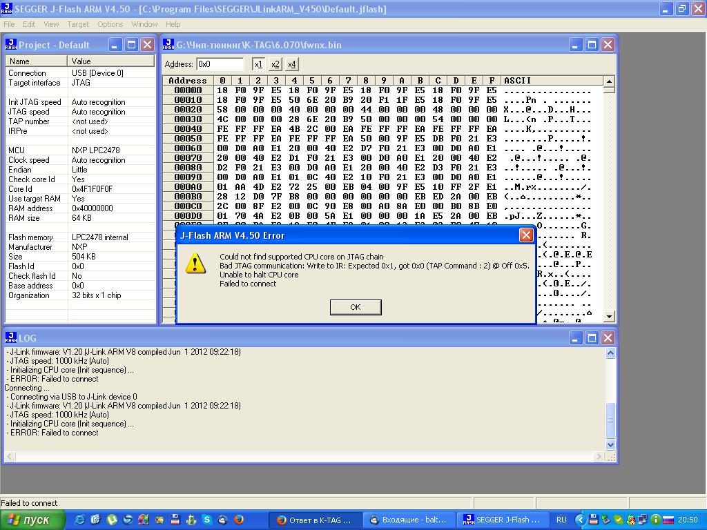
Task: Click the address row 000A0 in hex view
Action: pos(188,186)
